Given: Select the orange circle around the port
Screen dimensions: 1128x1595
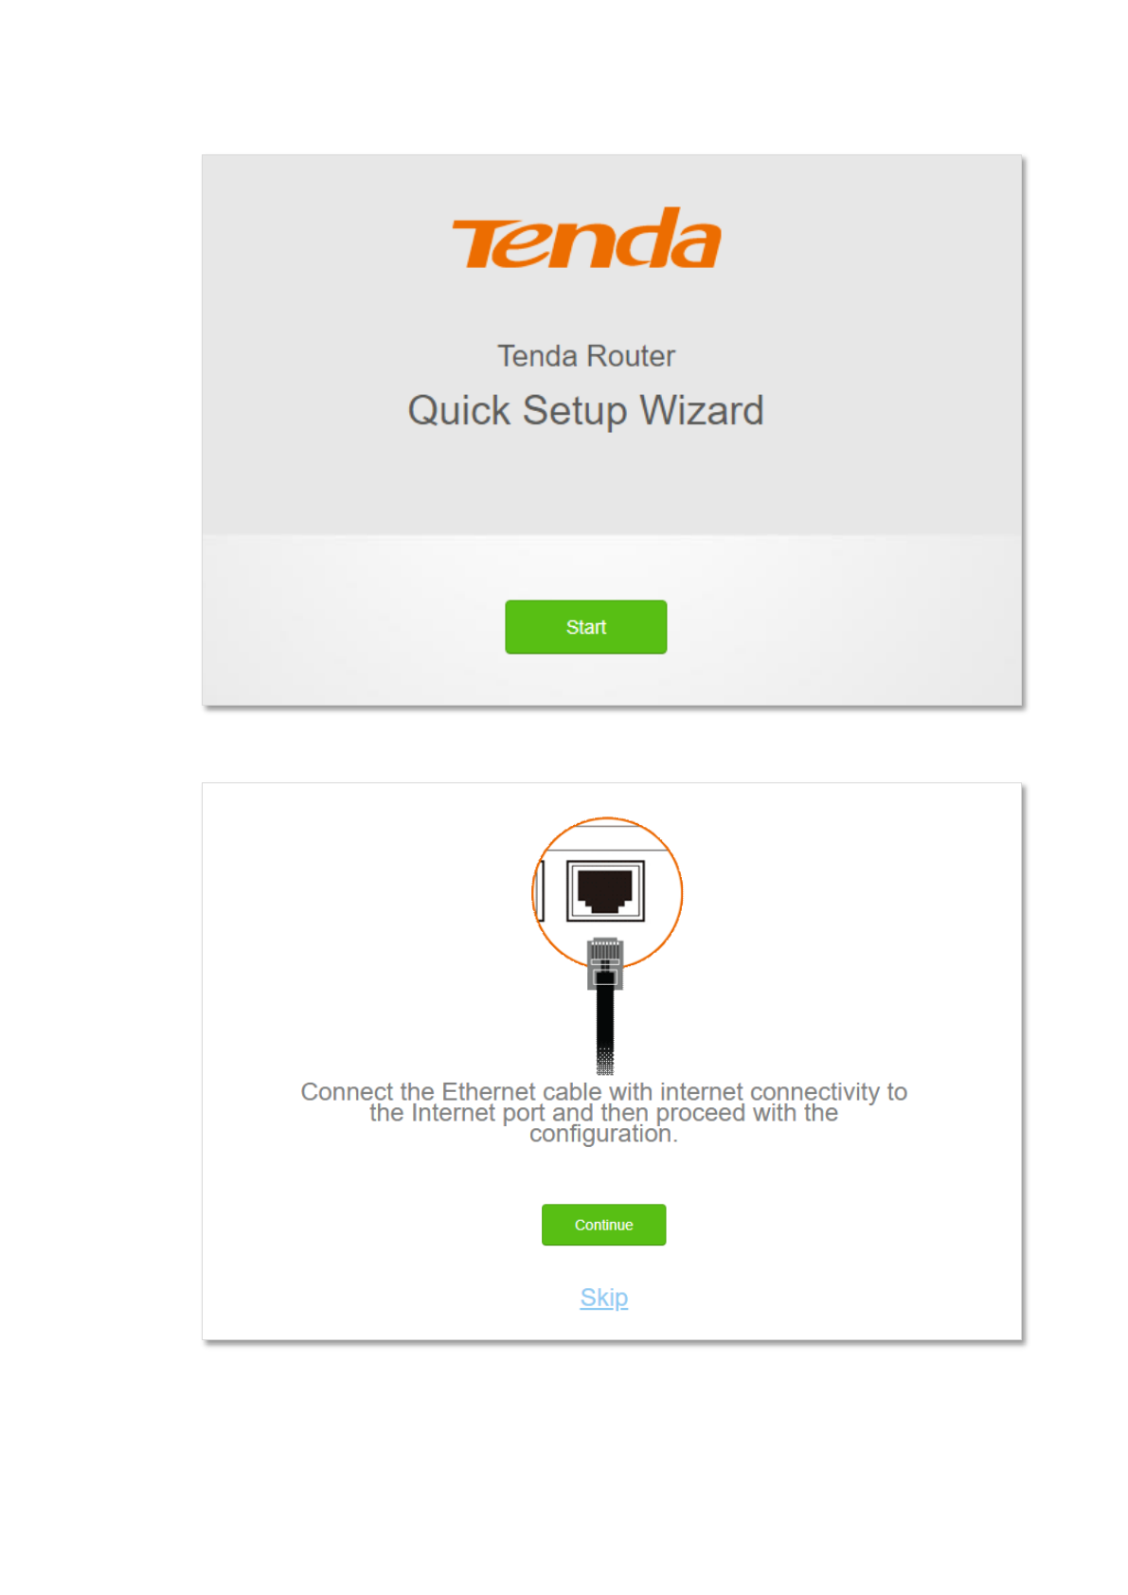Looking at the screenshot, I should [x=607, y=892].
